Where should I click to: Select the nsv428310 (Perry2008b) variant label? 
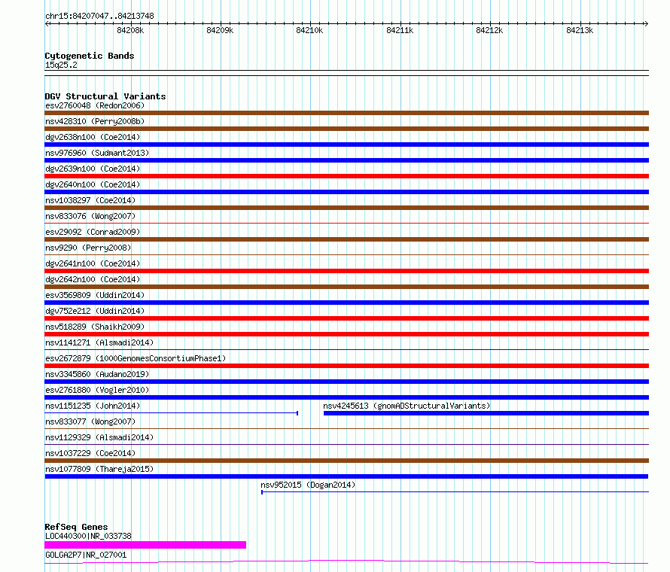point(95,121)
